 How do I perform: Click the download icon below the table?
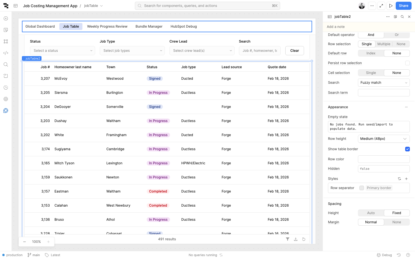click(295, 239)
